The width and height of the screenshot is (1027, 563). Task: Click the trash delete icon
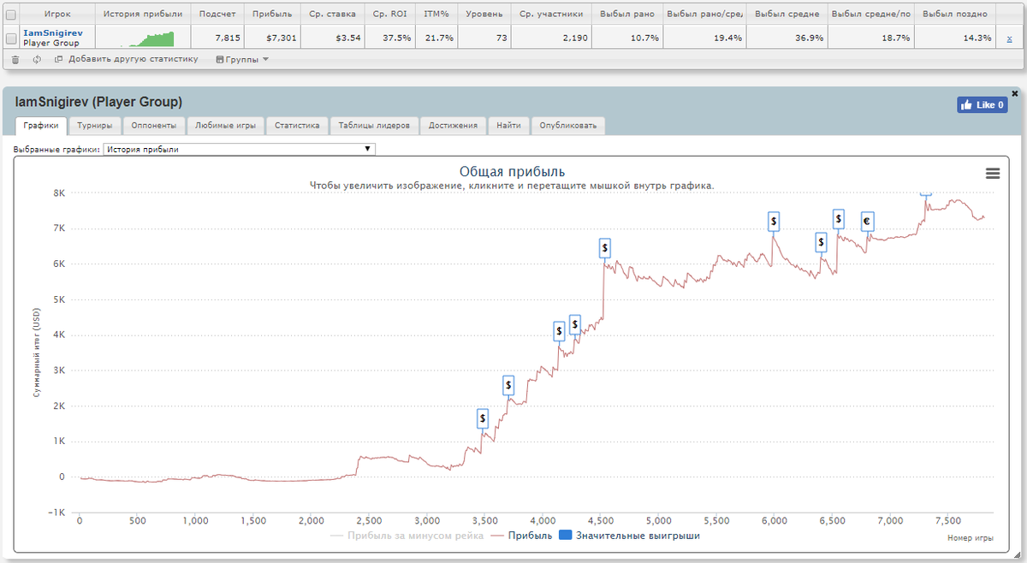coord(15,59)
